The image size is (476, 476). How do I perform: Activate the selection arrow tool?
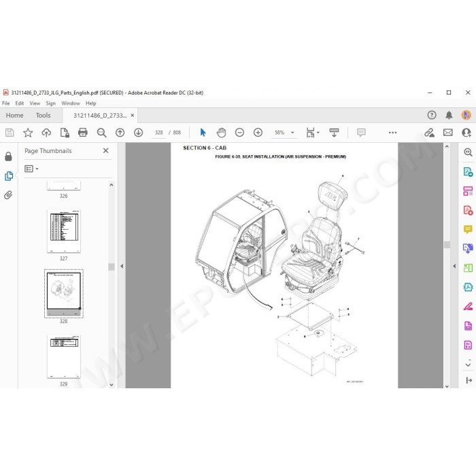(203, 133)
